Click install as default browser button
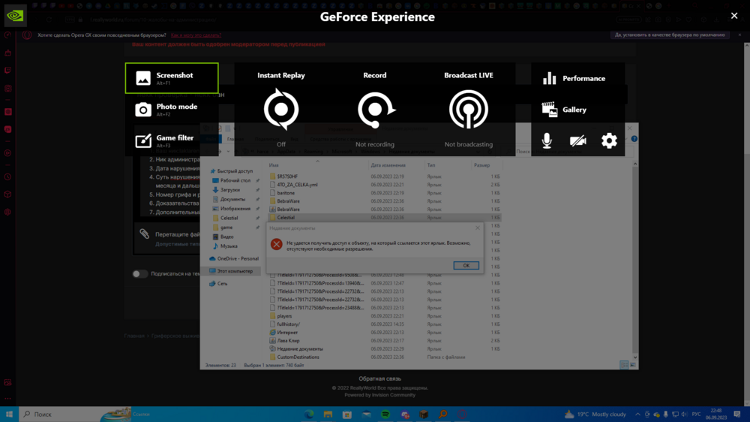Image resolution: width=750 pixels, height=422 pixels. pyautogui.click(x=670, y=35)
